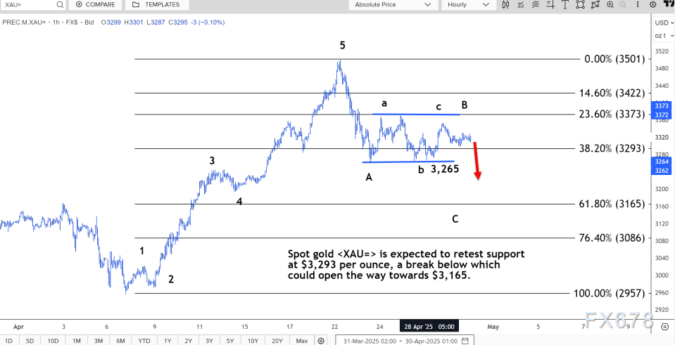Select the 5D time range
Screen dimensions: 675x345
coord(30,341)
